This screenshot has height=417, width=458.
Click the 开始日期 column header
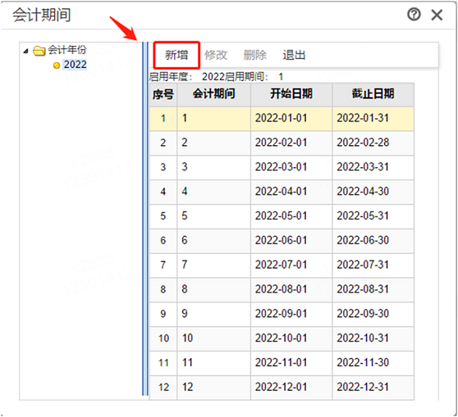[292, 95]
